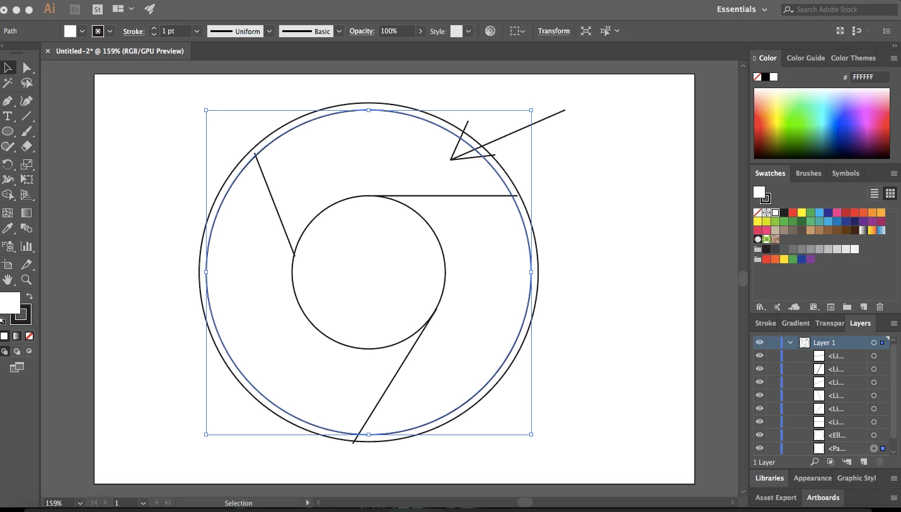This screenshot has height=512, width=901.
Task: Toggle target circle for Layer 1
Action: [873, 343]
